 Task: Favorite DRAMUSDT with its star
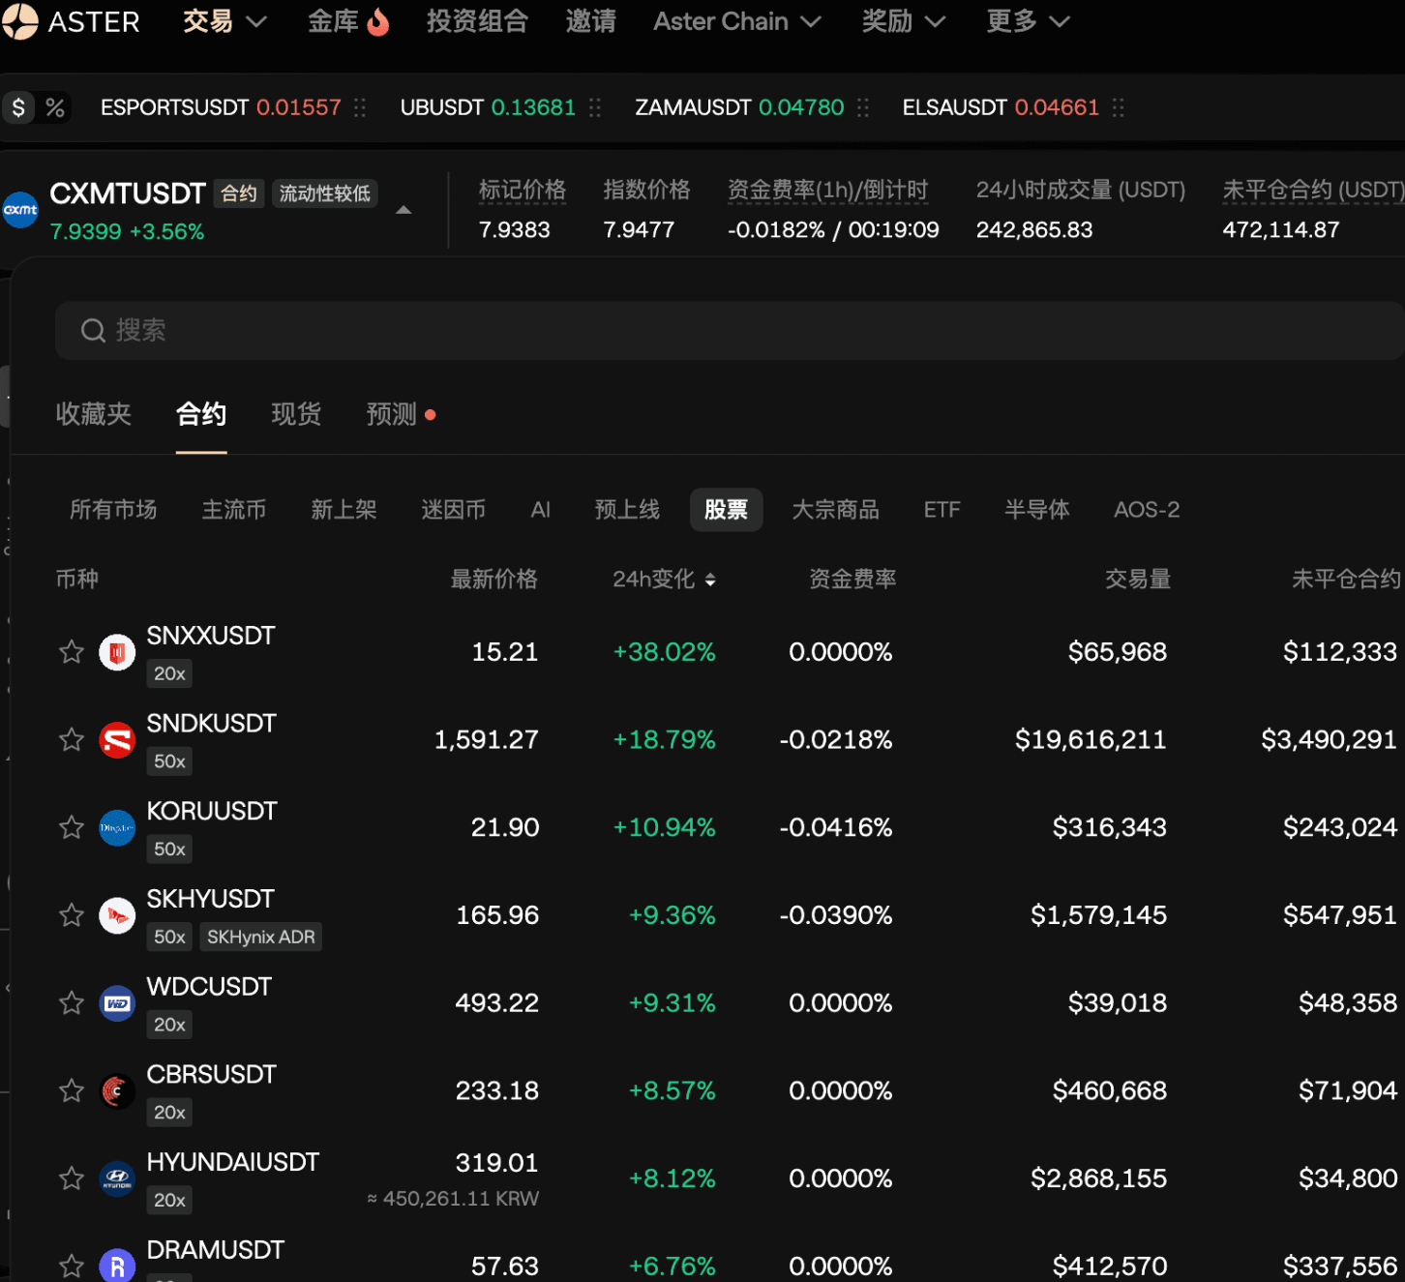pyautogui.click(x=72, y=1266)
